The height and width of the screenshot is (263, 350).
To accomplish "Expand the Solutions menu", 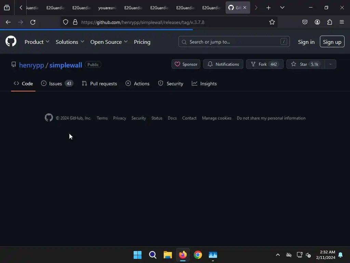I will point(70,42).
